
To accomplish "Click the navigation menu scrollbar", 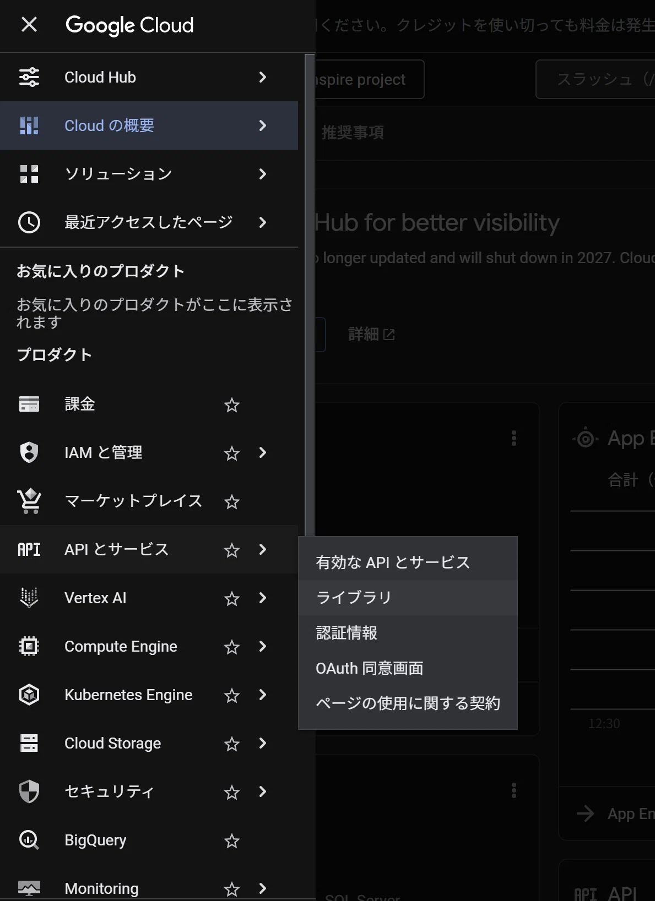I will click(310, 296).
